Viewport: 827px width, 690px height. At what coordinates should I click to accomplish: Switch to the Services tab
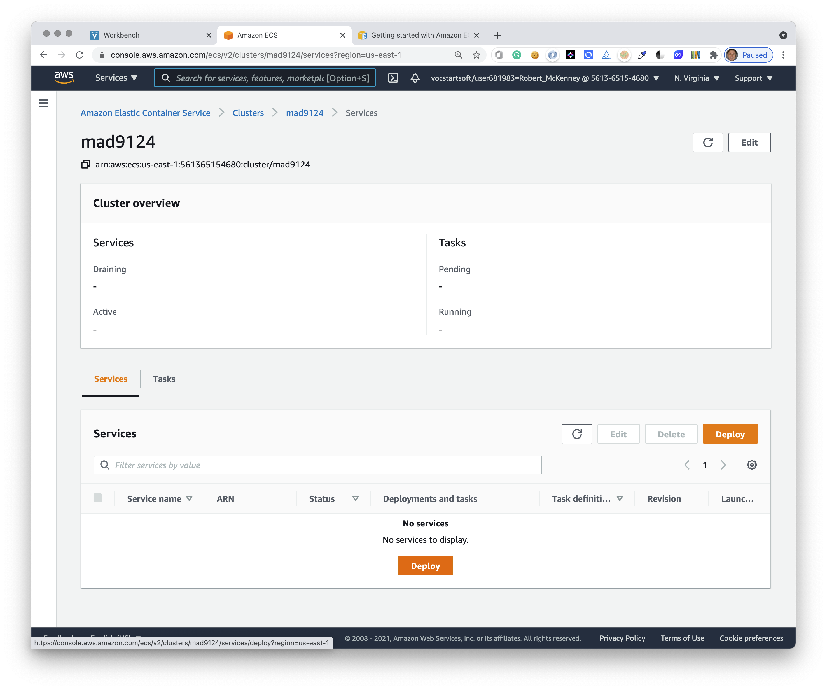pyautogui.click(x=111, y=379)
